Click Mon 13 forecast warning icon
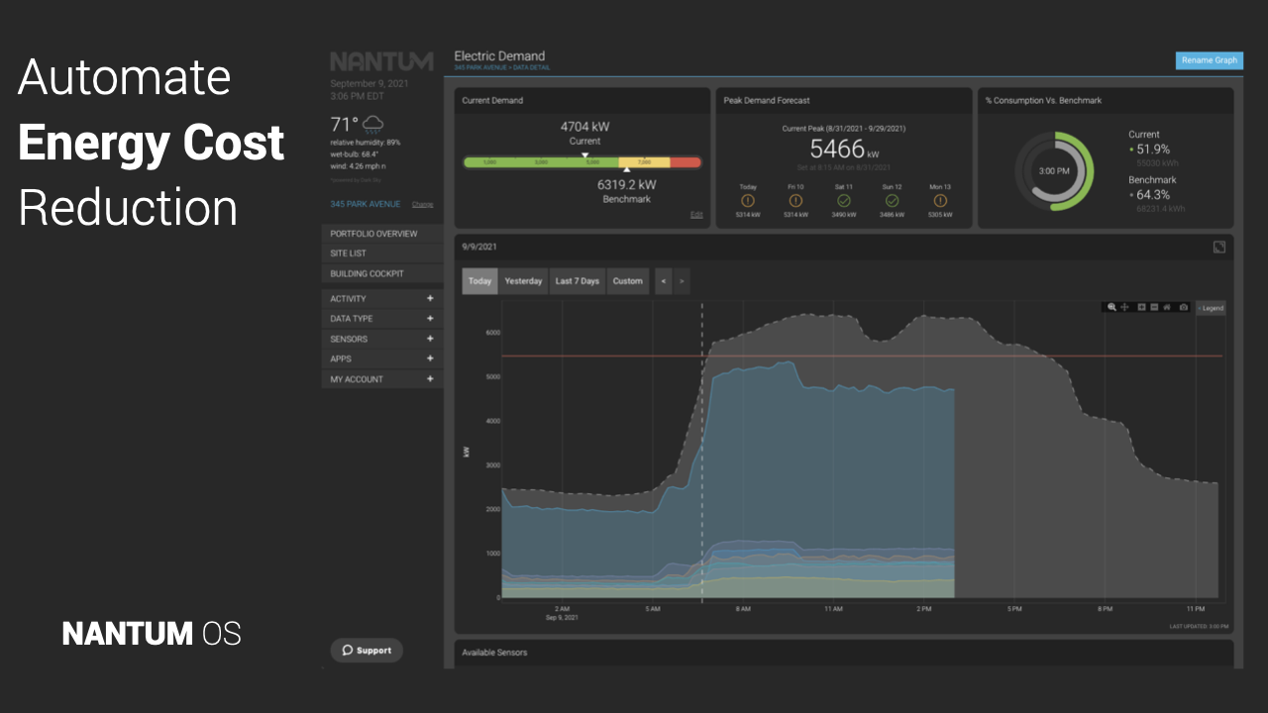Viewport: 1268px width, 713px height. [939, 200]
